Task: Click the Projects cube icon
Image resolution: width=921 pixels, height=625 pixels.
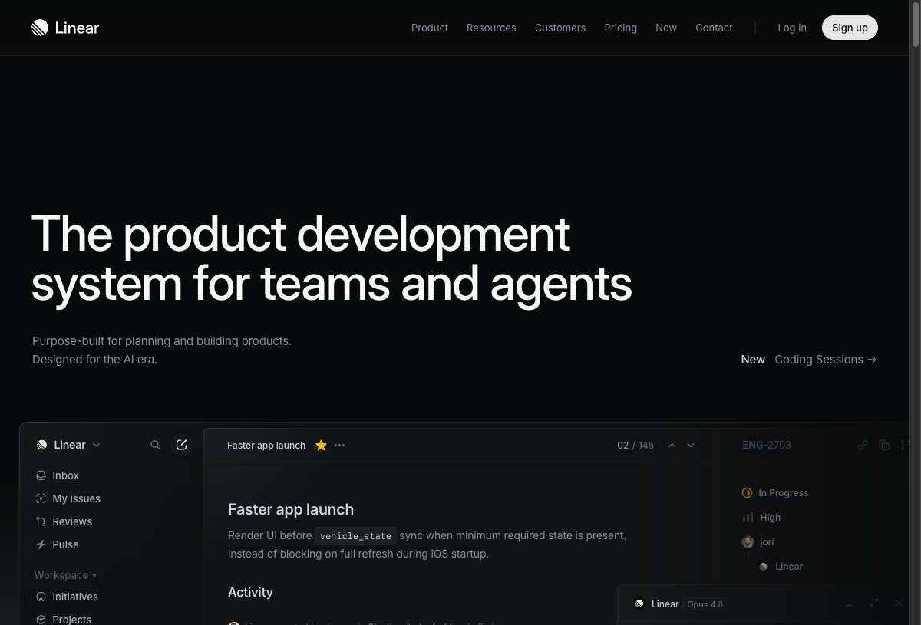Action: click(x=41, y=620)
